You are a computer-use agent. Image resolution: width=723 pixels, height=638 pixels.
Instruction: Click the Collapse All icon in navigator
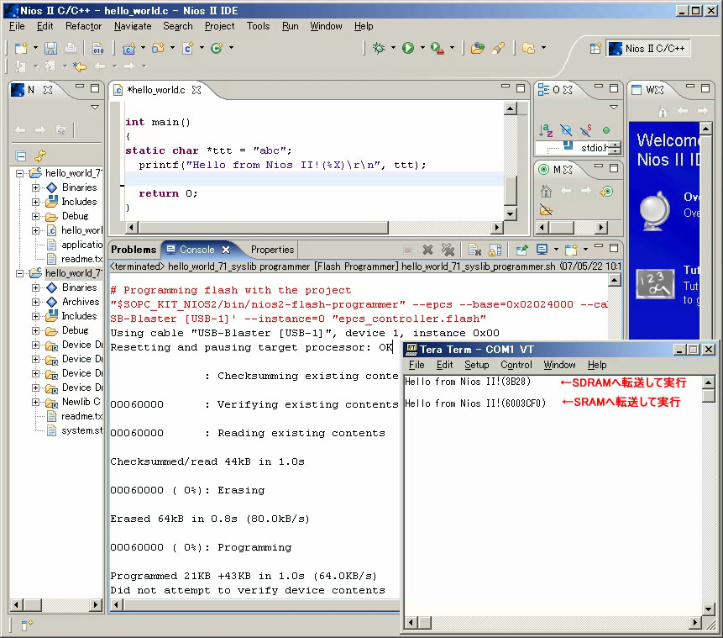(x=21, y=156)
